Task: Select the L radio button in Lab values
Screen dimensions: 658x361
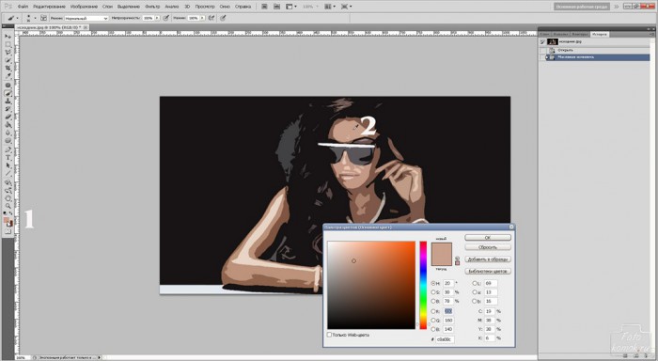Action: (x=475, y=283)
